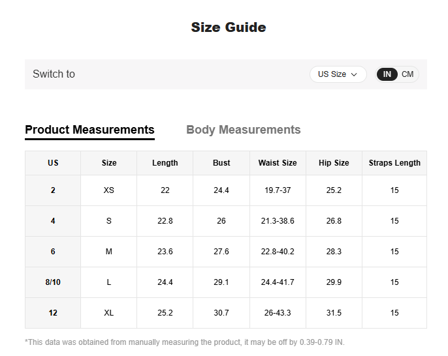Select the XL size cell
Viewport: 448px width, 356px height.
click(109, 313)
